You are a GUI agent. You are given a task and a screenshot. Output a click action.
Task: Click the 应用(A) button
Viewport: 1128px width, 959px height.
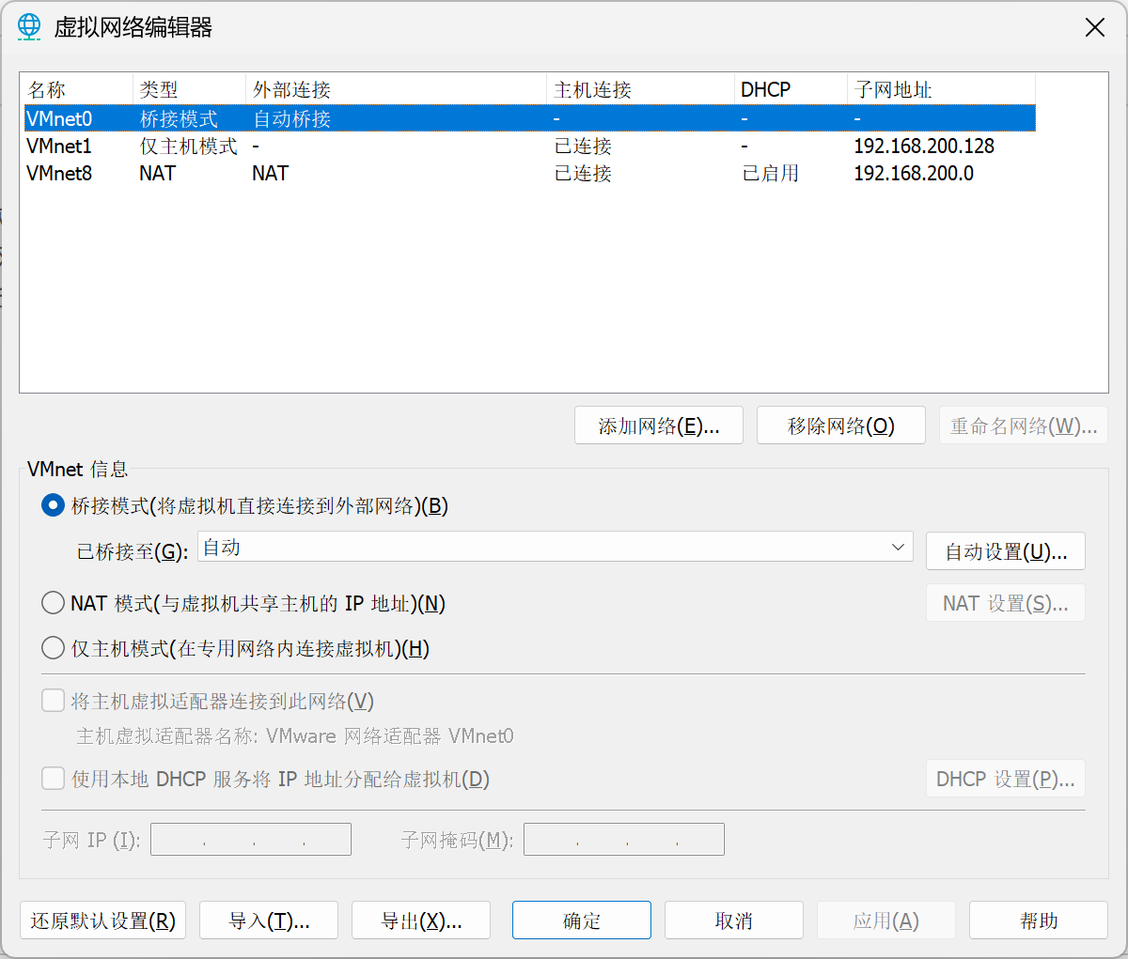(x=886, y=920)
